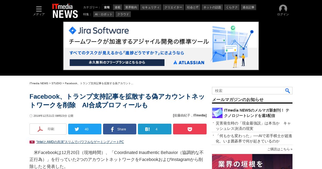Viewport: 322px width, 169px height.
Task: Select the 過去記事 category tab
Action: pyautogui.click(x=248, y=7)
